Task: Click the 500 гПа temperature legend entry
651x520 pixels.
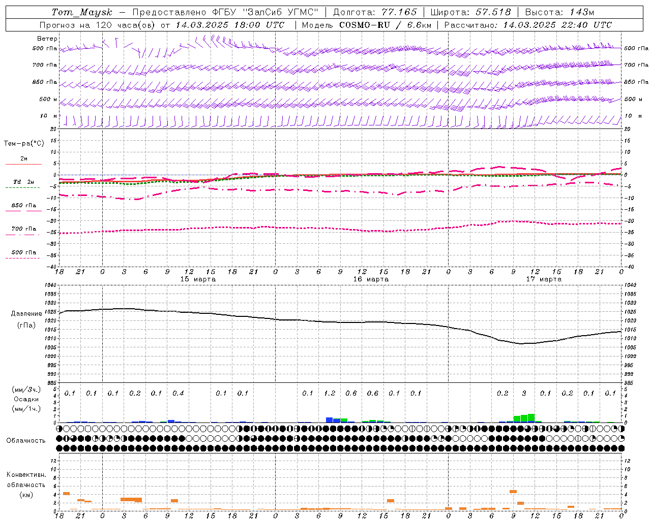Action: pos(24,252)
